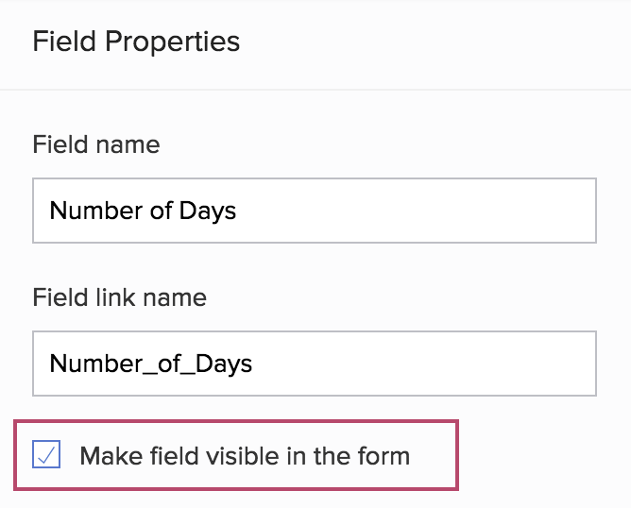Click the 'Field name' label
This screenshot has height=508, width=631.
pos(96,144)
